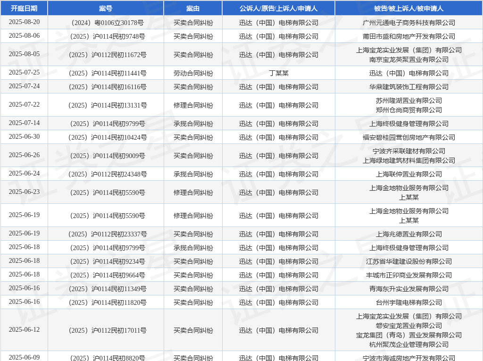This screenshot has width=483, height=361.
Task: Select the date 2025-08-05
Action: click(25, 54)
